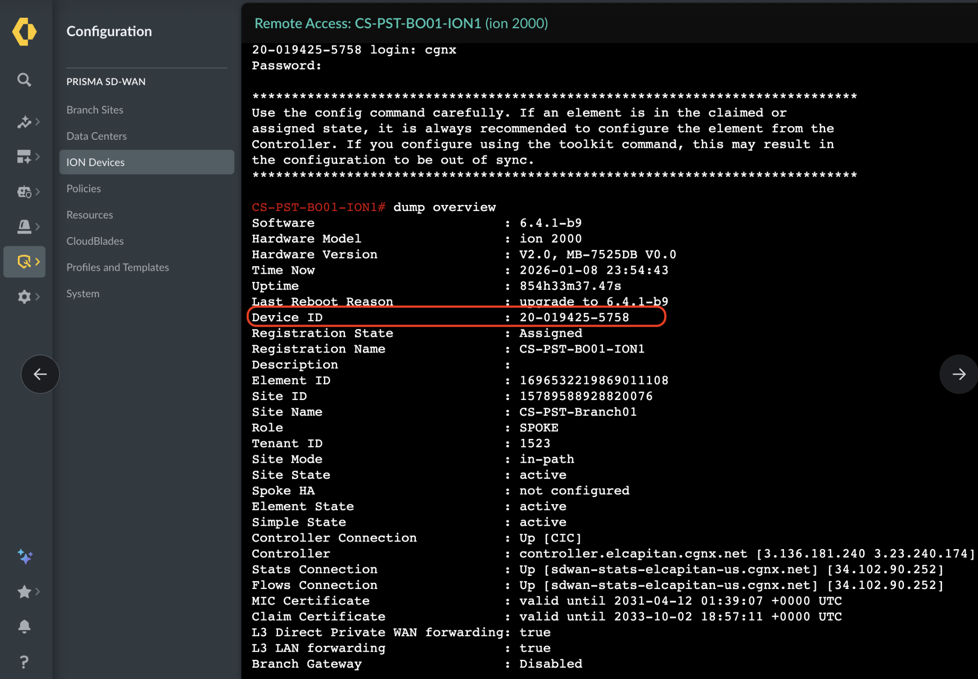
Task: Open the help question mark icon
Action: point(24,662)
